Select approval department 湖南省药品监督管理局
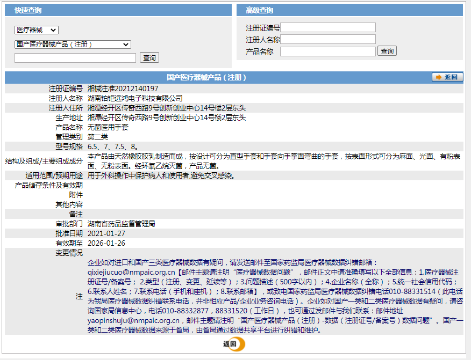471x360 pixels. point(122,224)
